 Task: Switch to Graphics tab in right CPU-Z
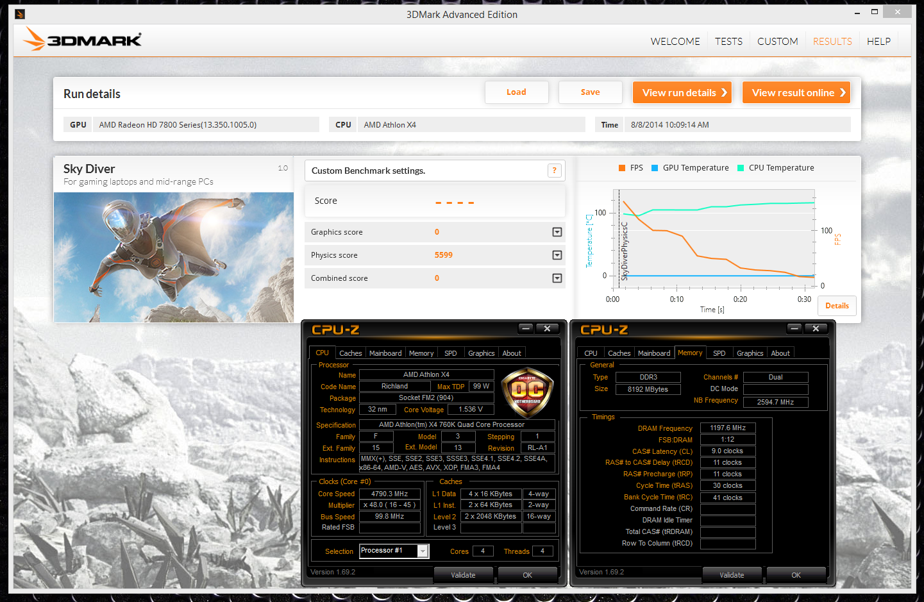pyautogui.click(x=750, y=353)
